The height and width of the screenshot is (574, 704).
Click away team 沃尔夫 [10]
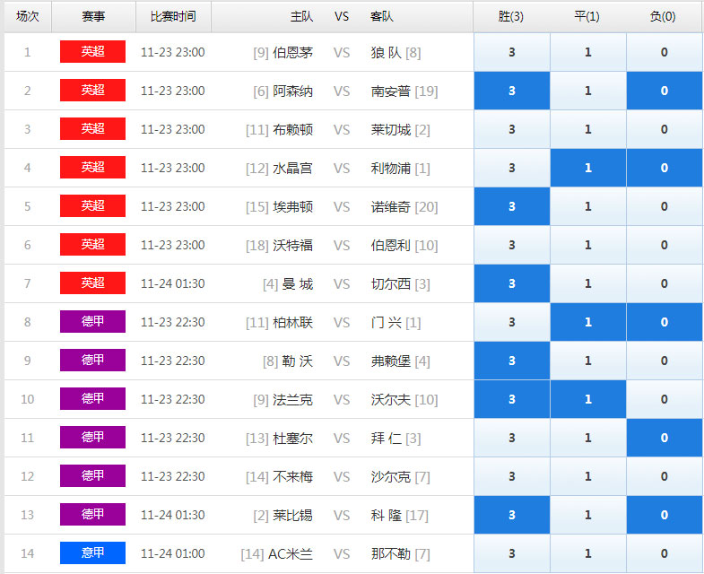pyautogui.click(x=404, y=400)
